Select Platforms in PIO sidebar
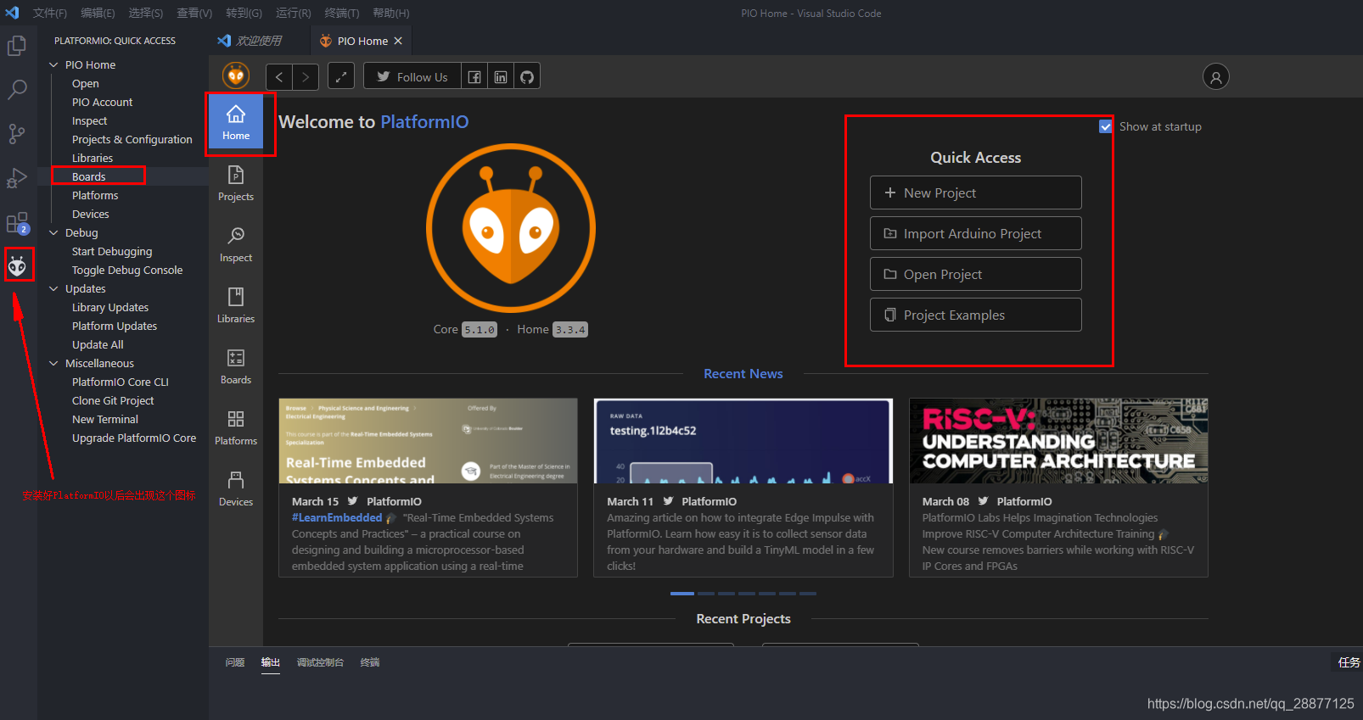Viewport: 1363px width, 720px height. (x=236, y=427)
